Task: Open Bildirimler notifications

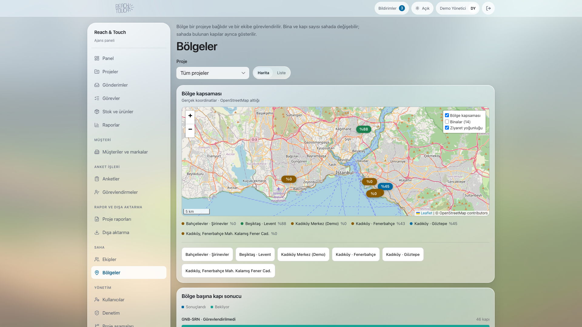Action: point(392,8)
